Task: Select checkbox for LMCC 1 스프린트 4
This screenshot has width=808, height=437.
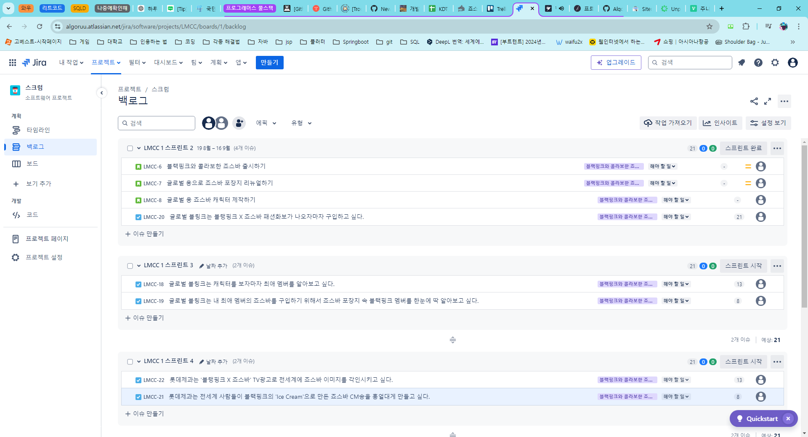Action: [130, 362]
